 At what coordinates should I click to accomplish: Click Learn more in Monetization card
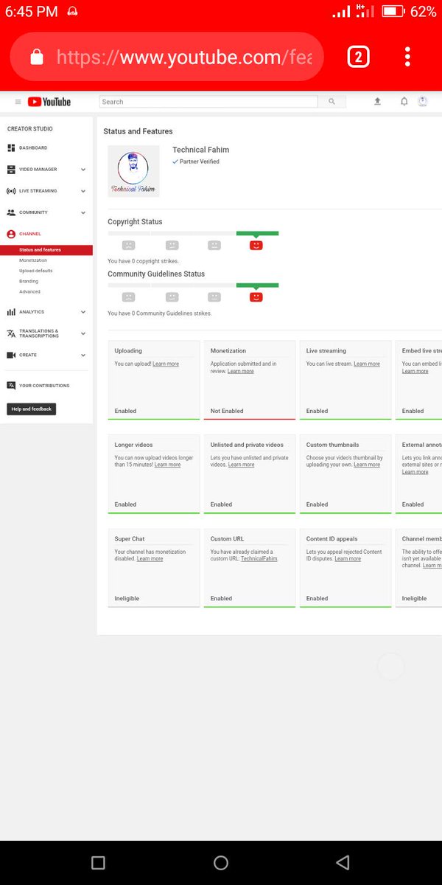click(x=241, y=372)
